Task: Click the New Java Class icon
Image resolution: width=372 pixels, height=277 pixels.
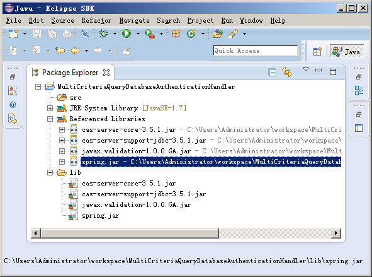Action: point(191,33)
